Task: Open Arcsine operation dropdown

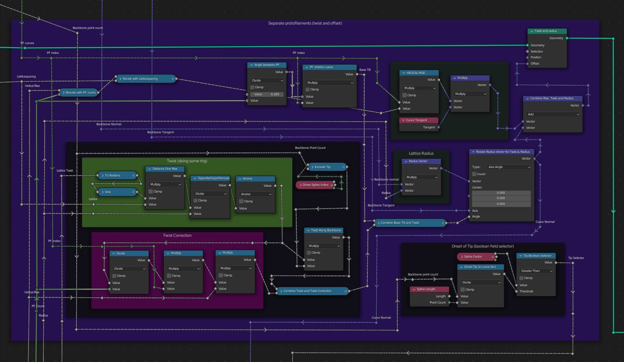Action: (255, 194)
